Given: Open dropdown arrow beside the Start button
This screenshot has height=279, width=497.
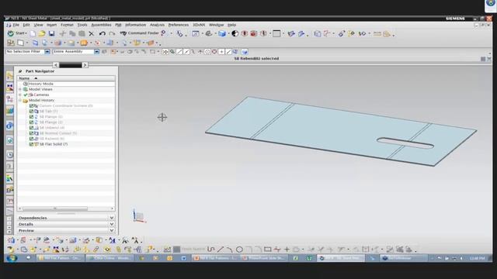Looking at the screenshot, I should pos(26,33).
